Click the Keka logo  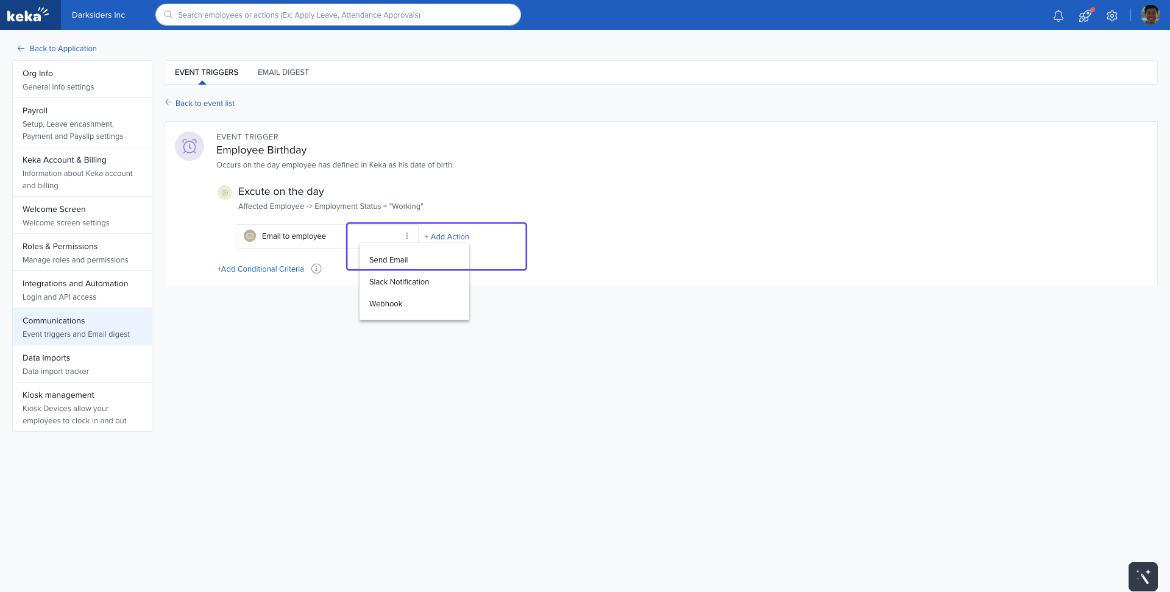click(x=28, y=15)
